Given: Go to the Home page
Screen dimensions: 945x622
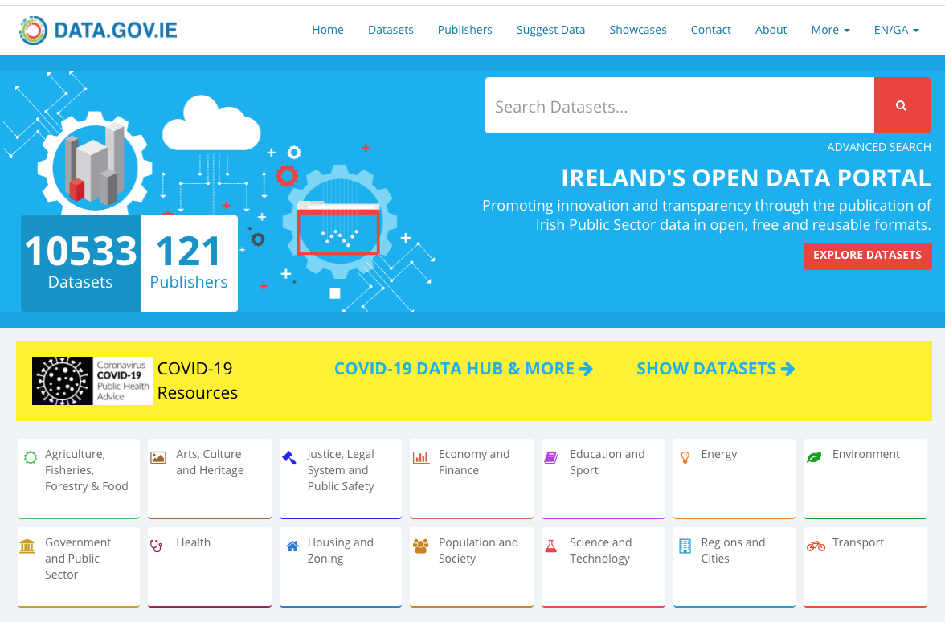Looking at the screenshot, I should 328,30.
